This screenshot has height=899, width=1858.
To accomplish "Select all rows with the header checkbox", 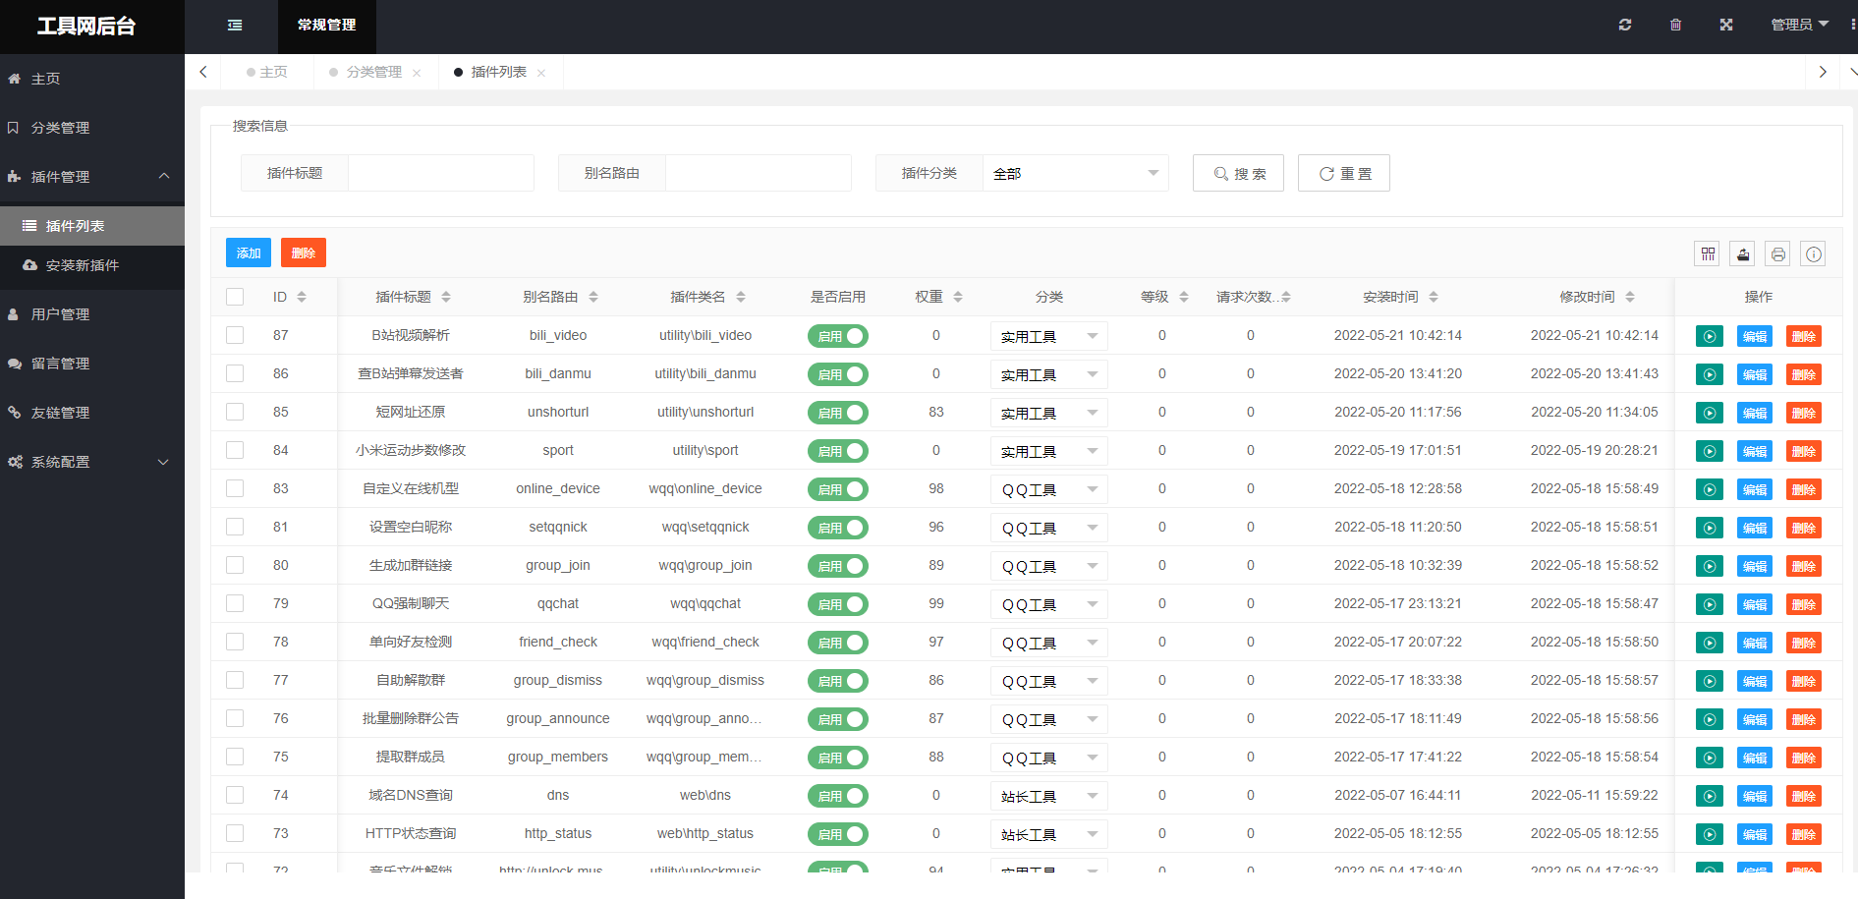I will coord(235,297).
